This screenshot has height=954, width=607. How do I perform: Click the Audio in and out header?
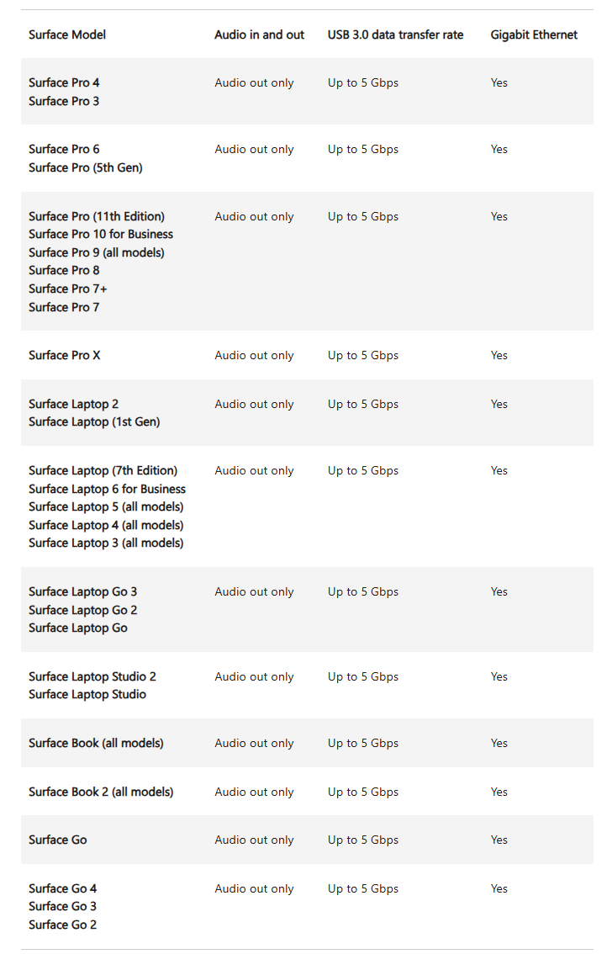(259, 34)
